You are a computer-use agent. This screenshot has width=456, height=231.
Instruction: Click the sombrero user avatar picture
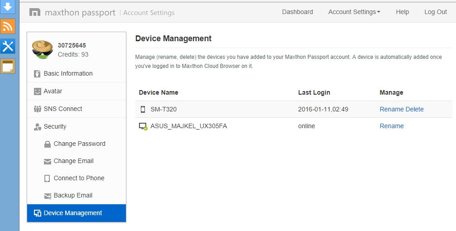pos(43,49)
